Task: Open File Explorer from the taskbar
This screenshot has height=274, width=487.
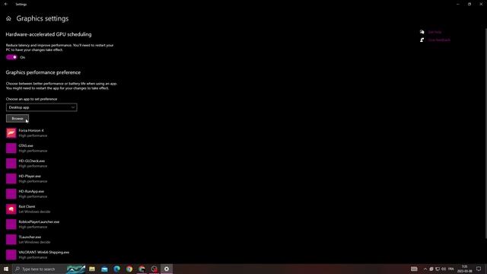Action: click(92, 269)
